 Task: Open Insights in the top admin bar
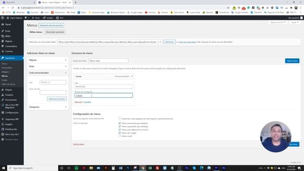point(48,18)
